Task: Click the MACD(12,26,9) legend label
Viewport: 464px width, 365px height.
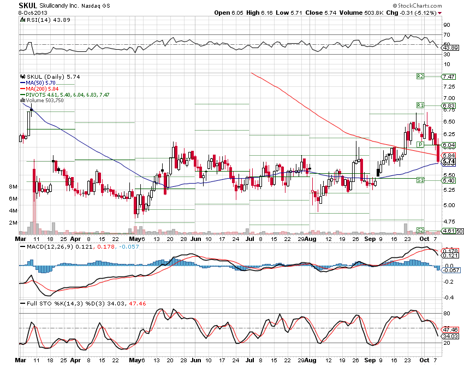Action: [x=50, y=246]
